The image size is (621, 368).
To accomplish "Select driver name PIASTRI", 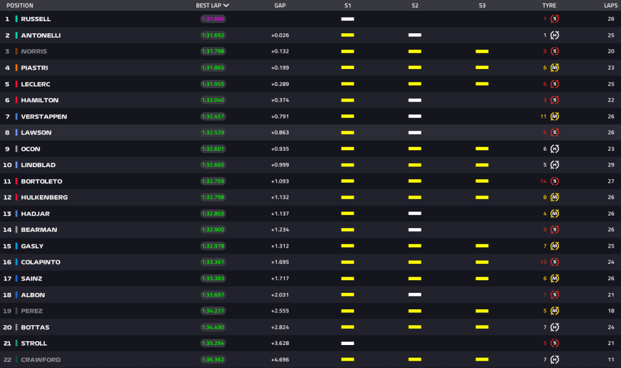I will coord(35,68).
